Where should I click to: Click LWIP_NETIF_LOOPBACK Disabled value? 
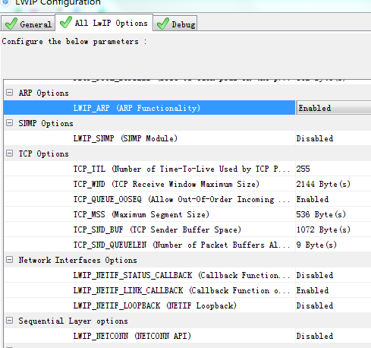pos(315,305)
